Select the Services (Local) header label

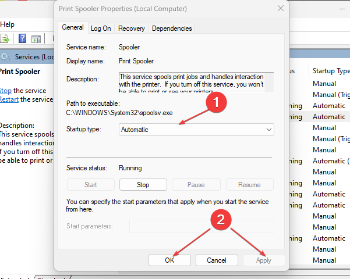tap(34, 57)
